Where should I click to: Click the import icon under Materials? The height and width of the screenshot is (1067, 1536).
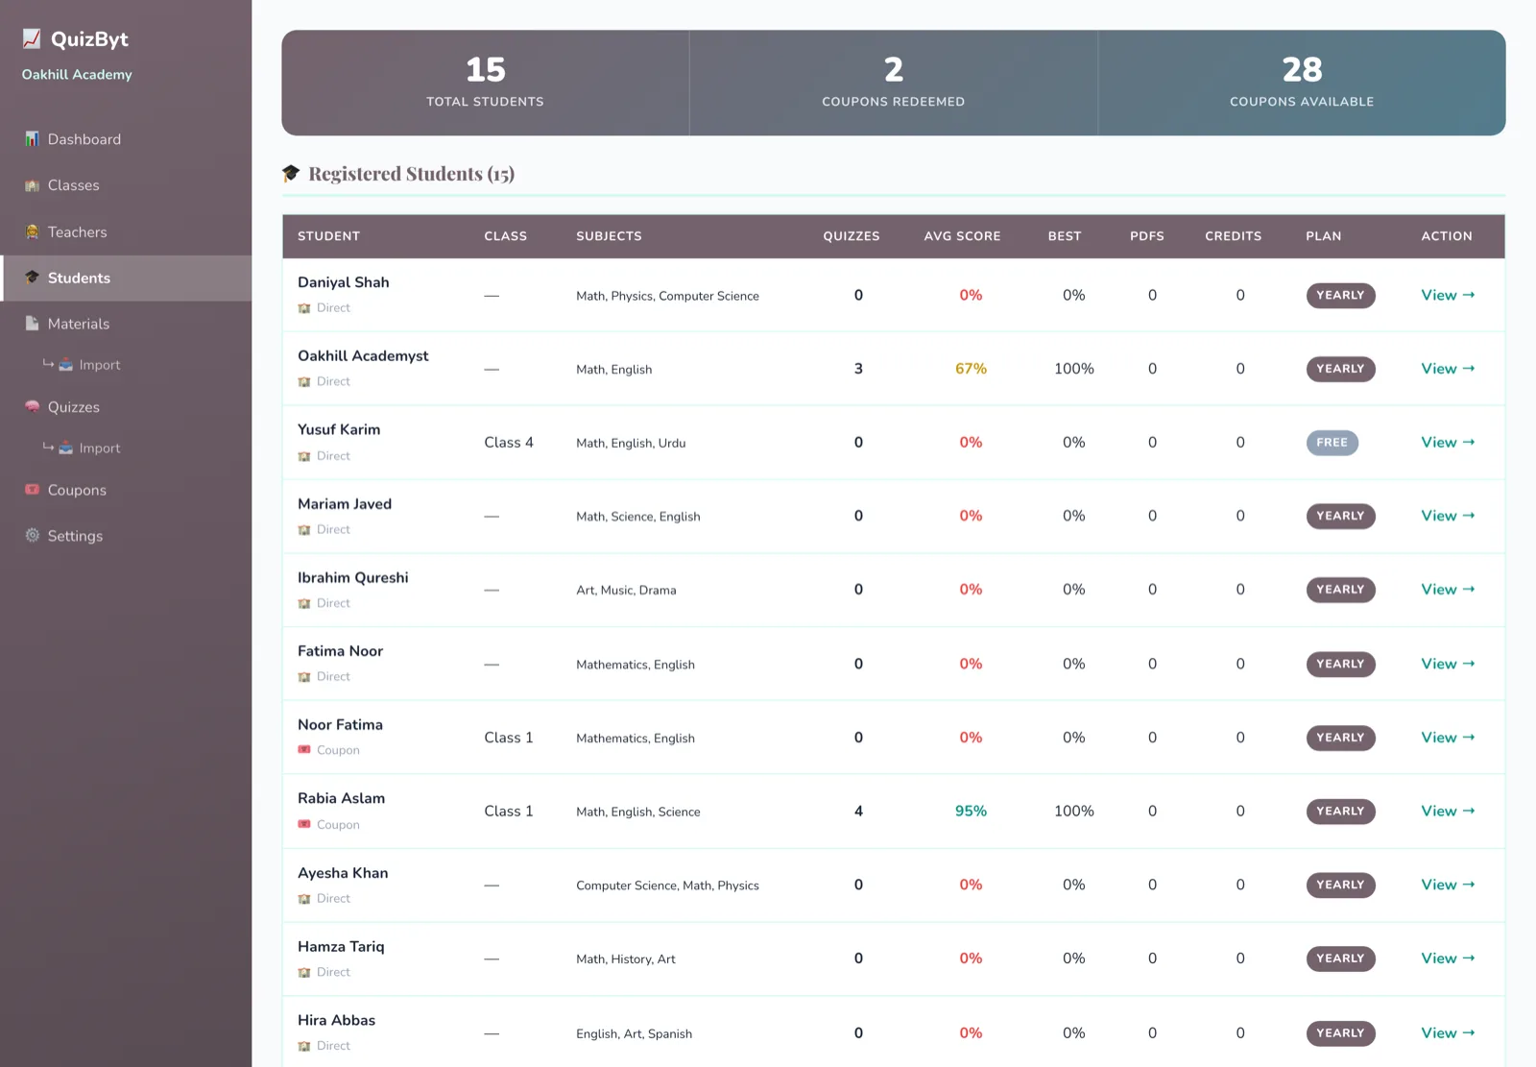click(x=66, y=365)
